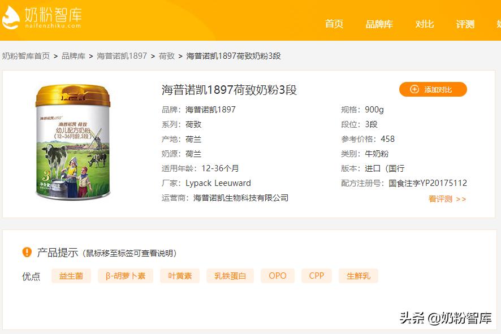Screen dimensions: 501x334
Task: Select the 叶黄素 advantage tag
Action: 179,276
